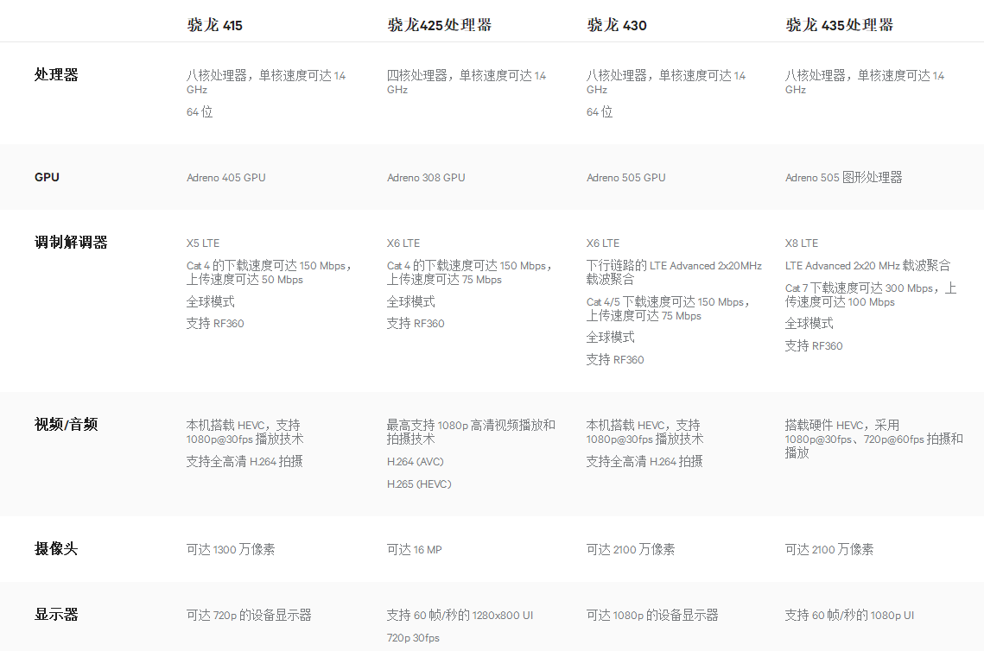Click 本机搭载 HEVC text in 430 column
The width and height of the screenshot is (984, 651).
(x=645, y=432)
